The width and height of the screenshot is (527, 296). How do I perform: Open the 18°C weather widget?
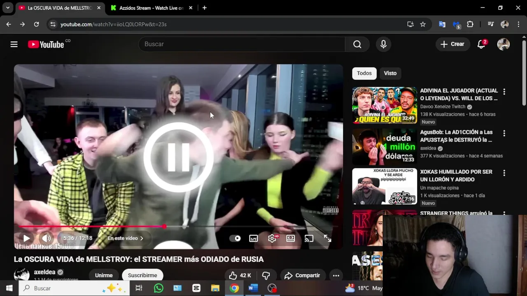tap(364, 288)
